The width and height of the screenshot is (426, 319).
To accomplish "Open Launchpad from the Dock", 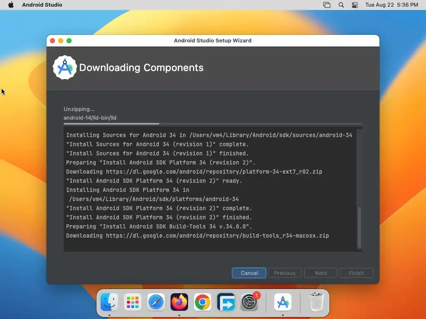I will 133,302.
